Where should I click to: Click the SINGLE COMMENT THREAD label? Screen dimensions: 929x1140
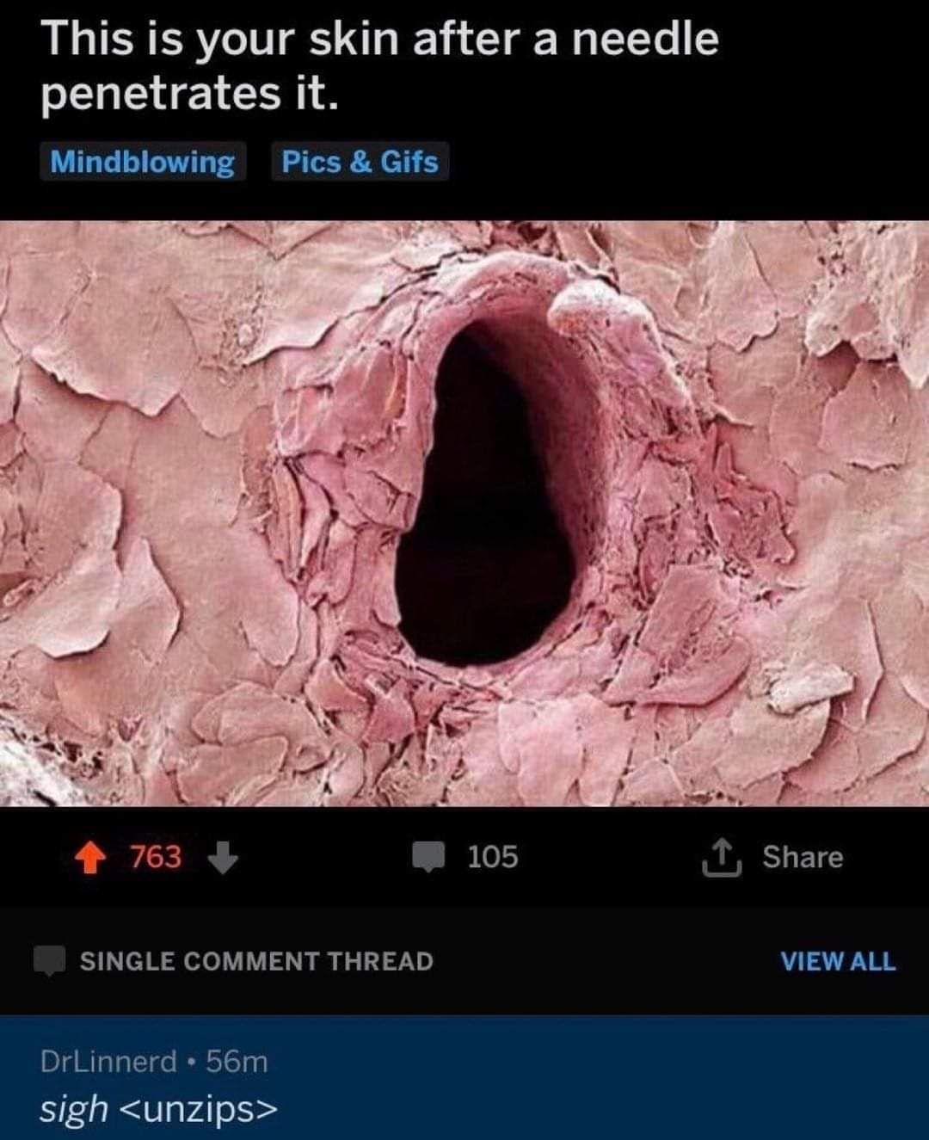click(x=256, y=961)
